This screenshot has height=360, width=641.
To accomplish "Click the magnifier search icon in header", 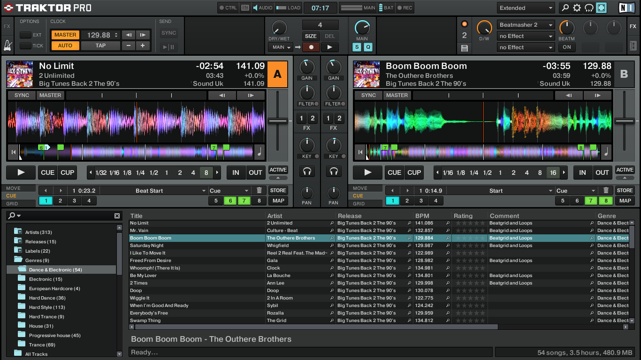I will point(565,8).
